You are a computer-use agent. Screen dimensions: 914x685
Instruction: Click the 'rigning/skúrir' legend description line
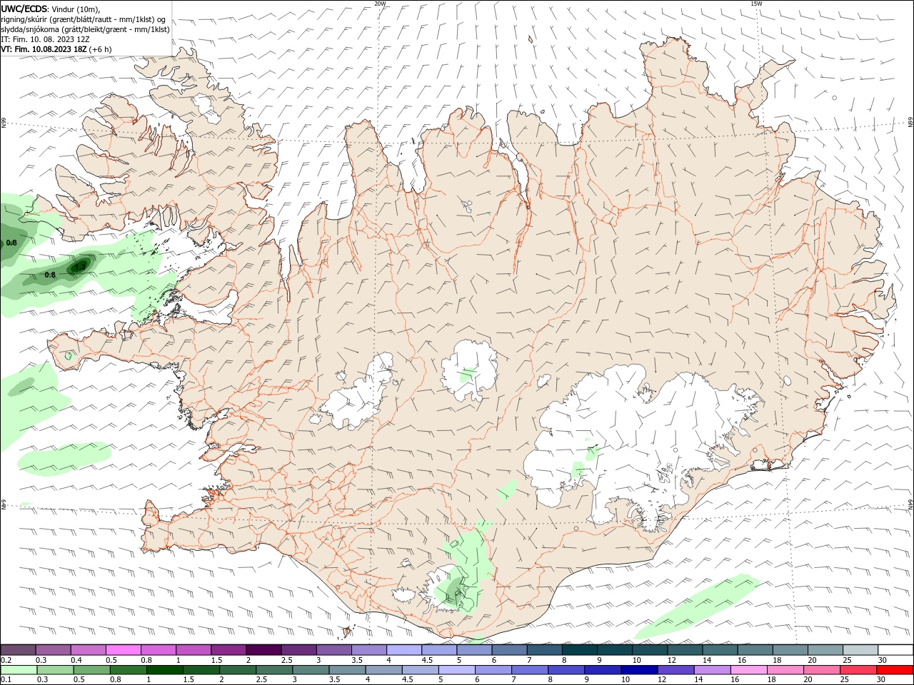[x=84, y=19]
